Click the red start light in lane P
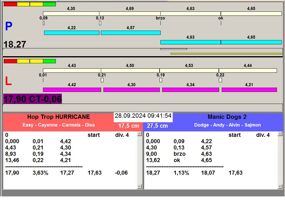The image size is (285, 205). pyautogui.click(x=10, y=4)
